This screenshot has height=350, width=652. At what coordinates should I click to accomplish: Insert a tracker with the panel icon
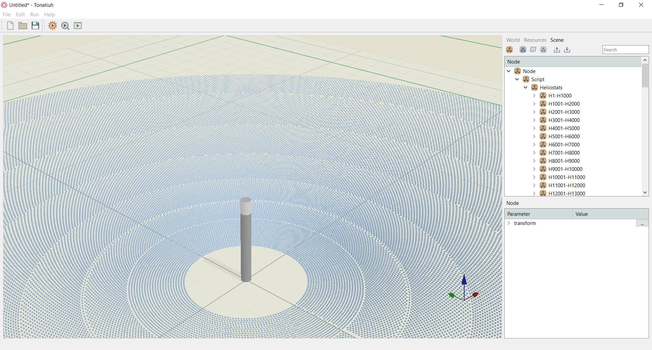point(533,50)
